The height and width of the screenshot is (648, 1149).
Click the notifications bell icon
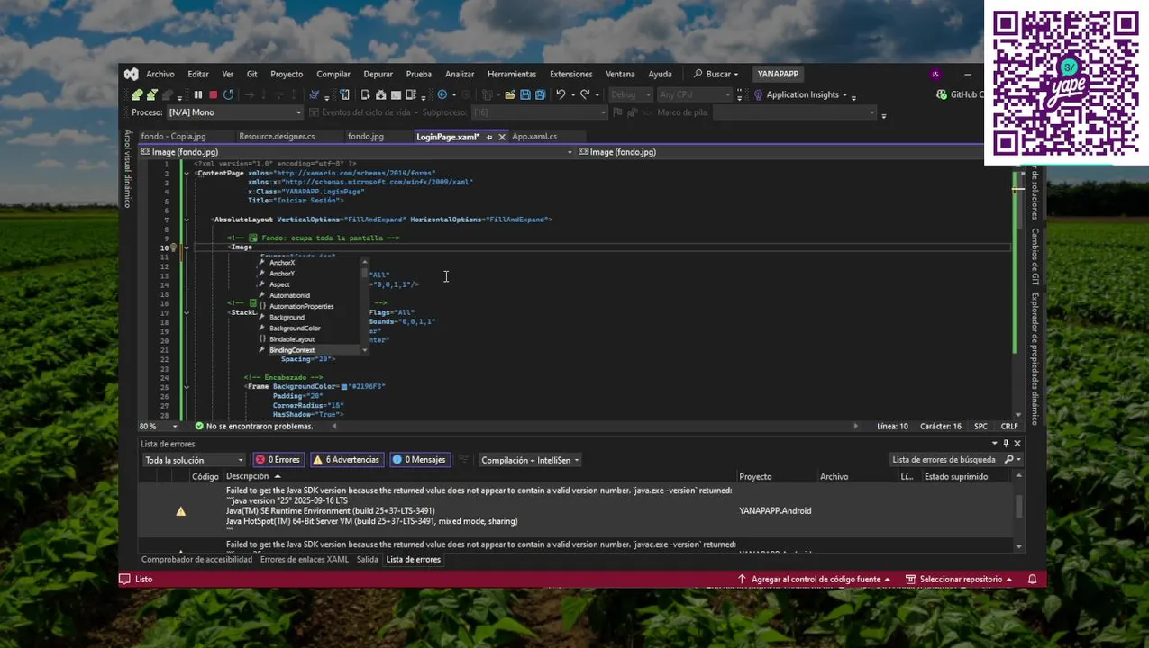(1033, 580)
